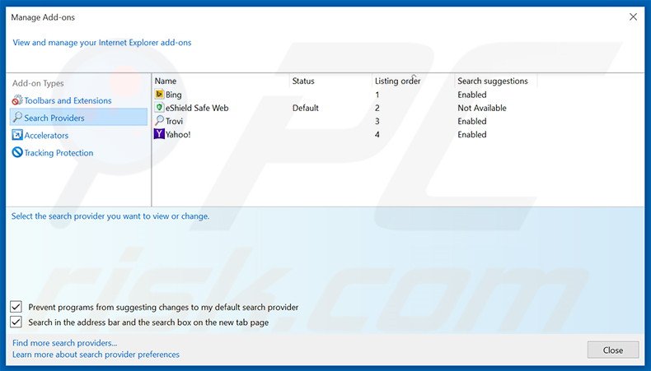This screenshot has width=651, height=371.
Task: Select the Trovi provider name
Action: 174,121
